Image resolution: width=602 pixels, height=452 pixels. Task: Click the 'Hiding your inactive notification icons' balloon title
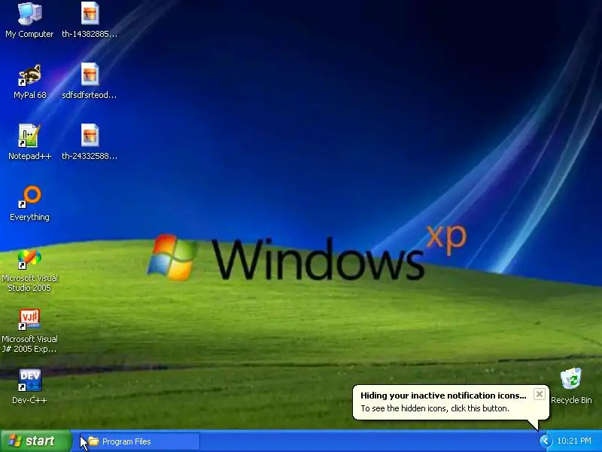443,395
